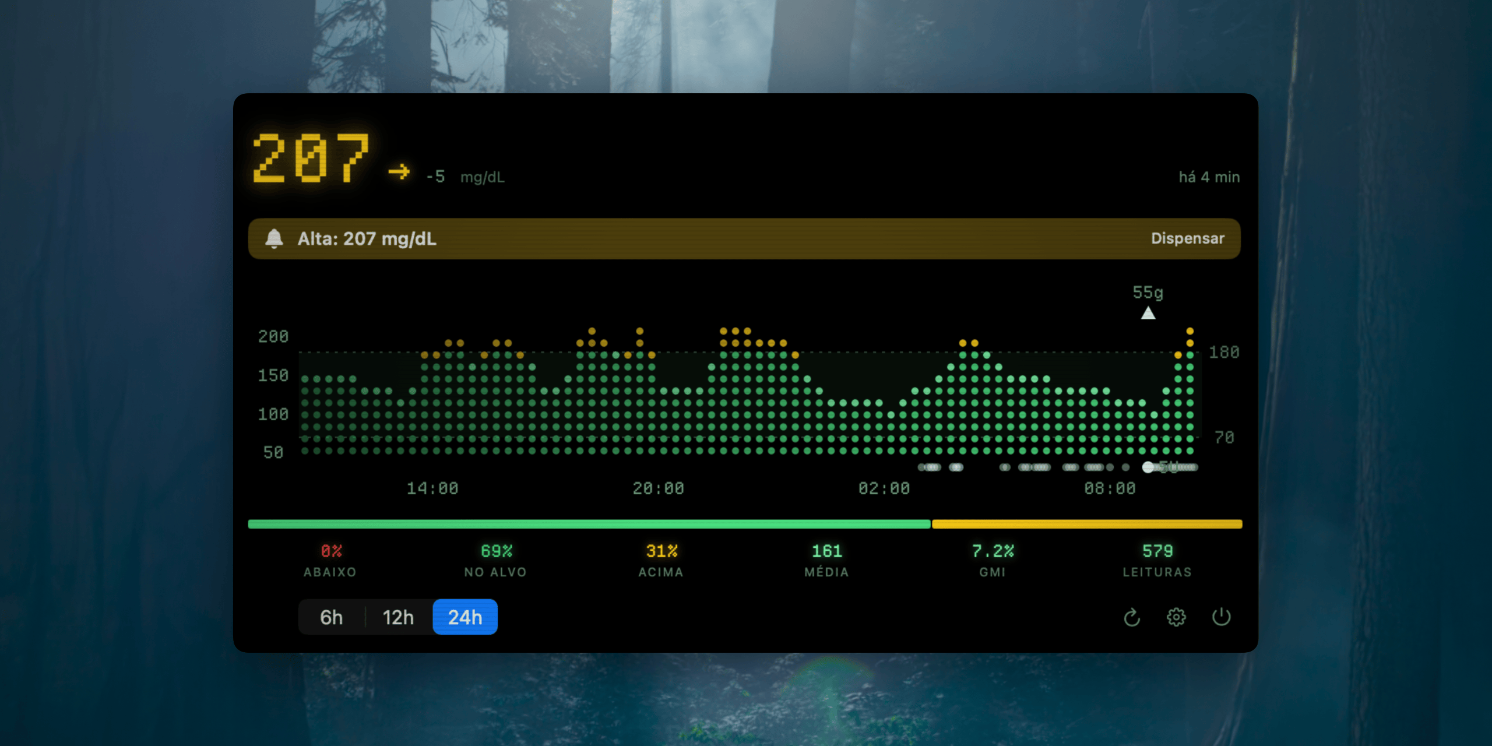Click the Alta: 207 mg/dL alert text
This screenshot has height=746, width=1492.
(x=367, y=239)
